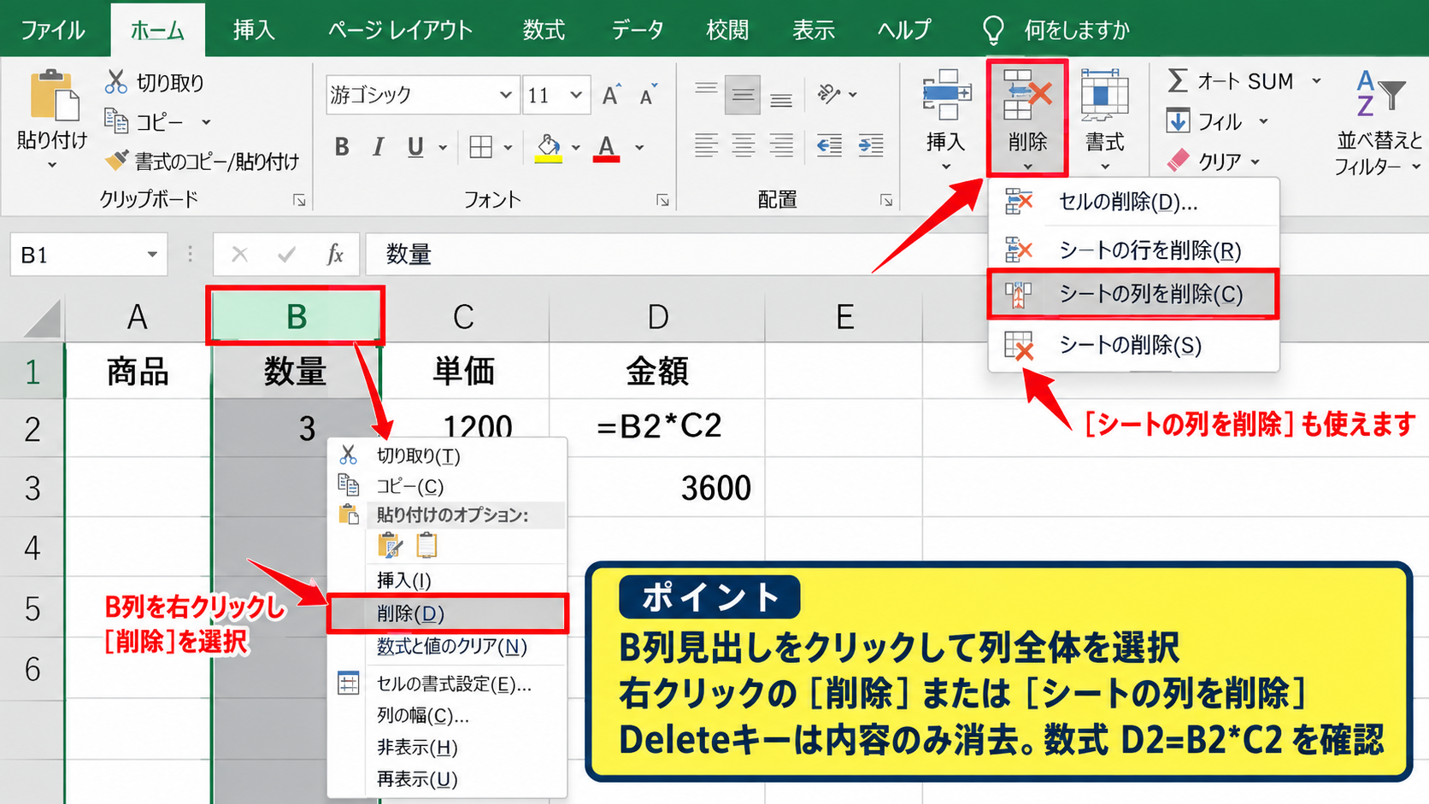Image resolution: width=1429 pixels, height=804 pixels.
Task: Apply red font color A
Action: click(607, 147)
